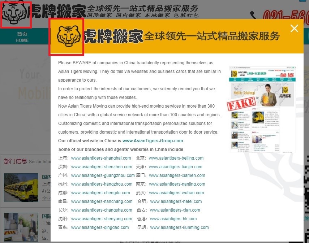Follow the asiantigers-hk.com link

[173, 219]
